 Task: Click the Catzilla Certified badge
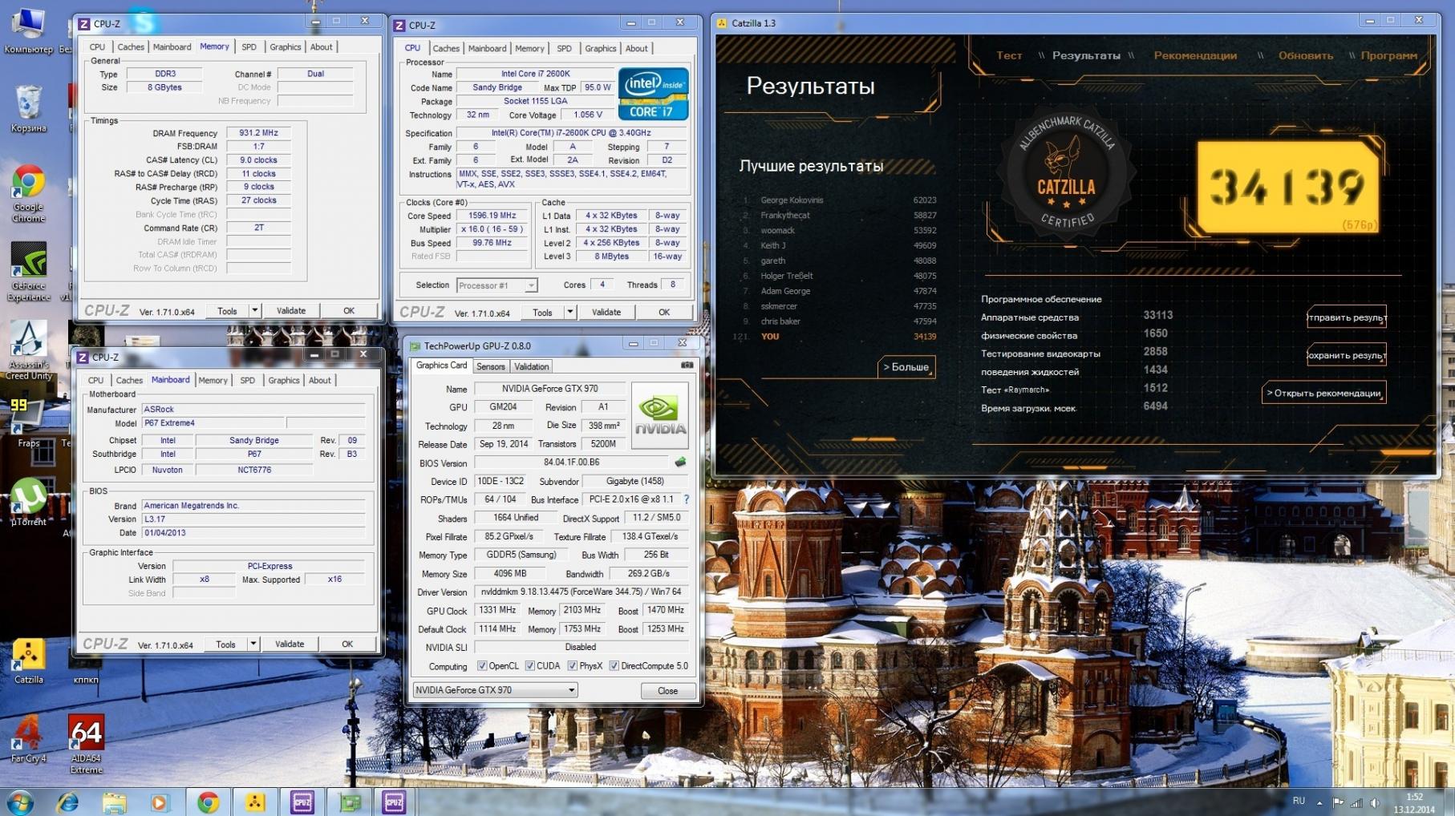tap(1067, 172)
